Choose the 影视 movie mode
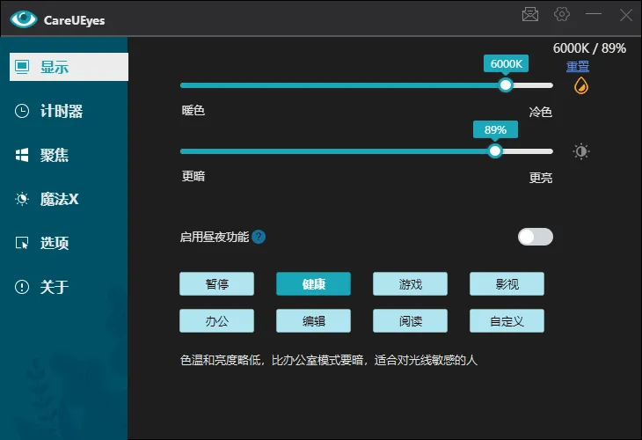Viewport: 642px width, 440px height. tap(507, 284)
